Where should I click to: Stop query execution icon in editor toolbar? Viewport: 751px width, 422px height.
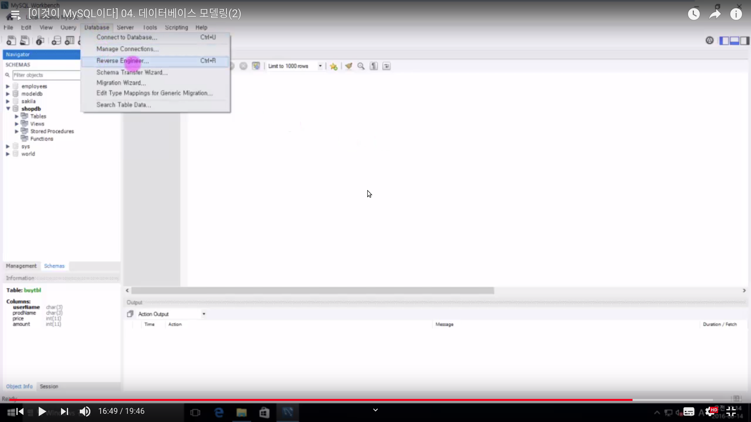point(243,66)
